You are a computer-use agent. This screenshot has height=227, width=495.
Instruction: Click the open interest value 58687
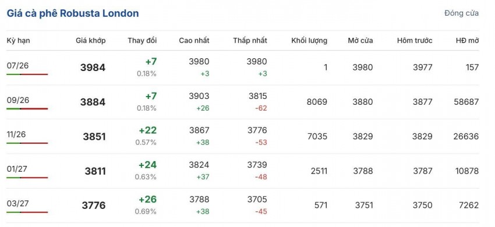[x=466, y=102]
